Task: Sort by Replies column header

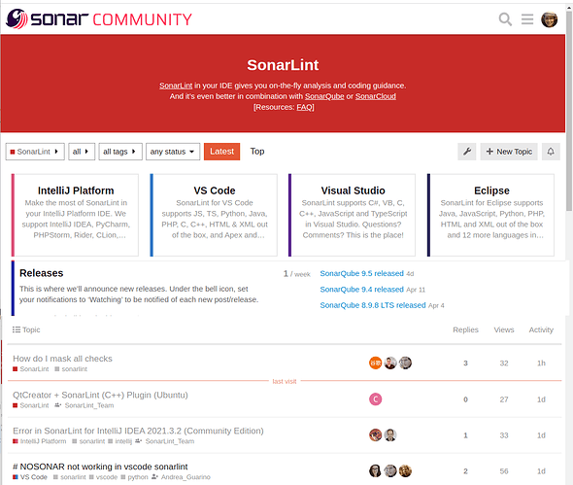Action: (x=465, y=329)
